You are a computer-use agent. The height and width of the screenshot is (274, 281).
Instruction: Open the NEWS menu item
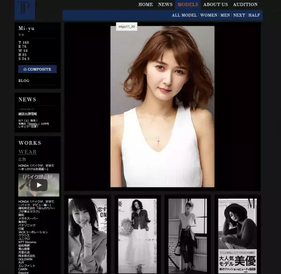pos(165,5)
